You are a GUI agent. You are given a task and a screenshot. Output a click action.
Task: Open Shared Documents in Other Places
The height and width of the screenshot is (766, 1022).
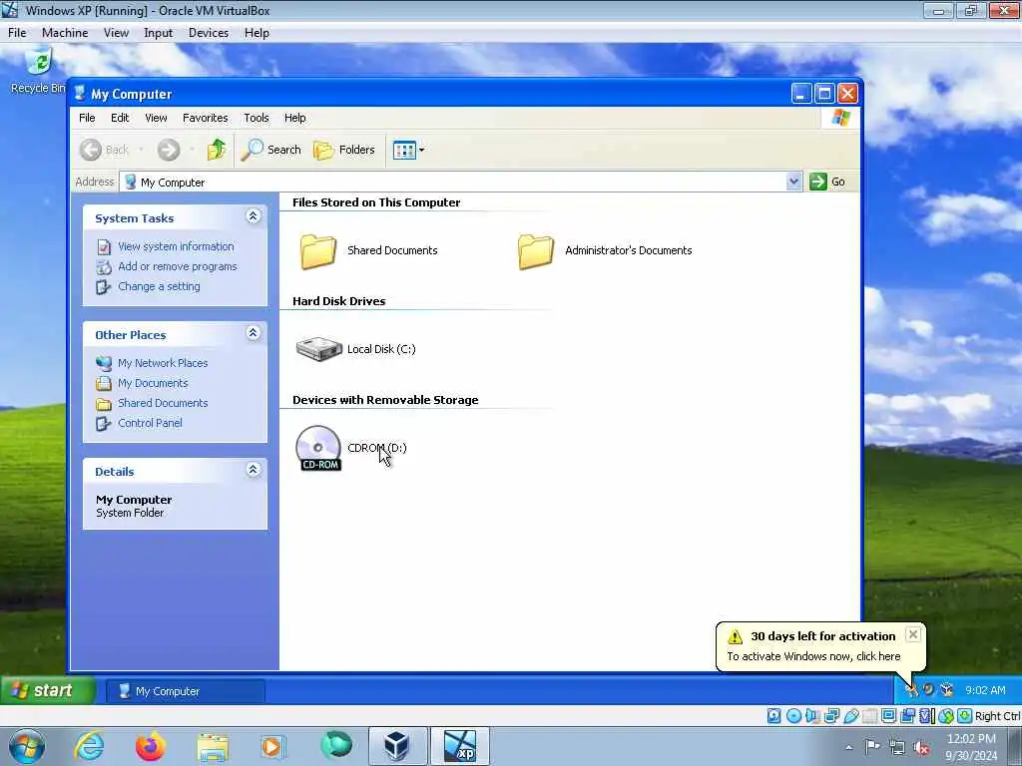163,403
